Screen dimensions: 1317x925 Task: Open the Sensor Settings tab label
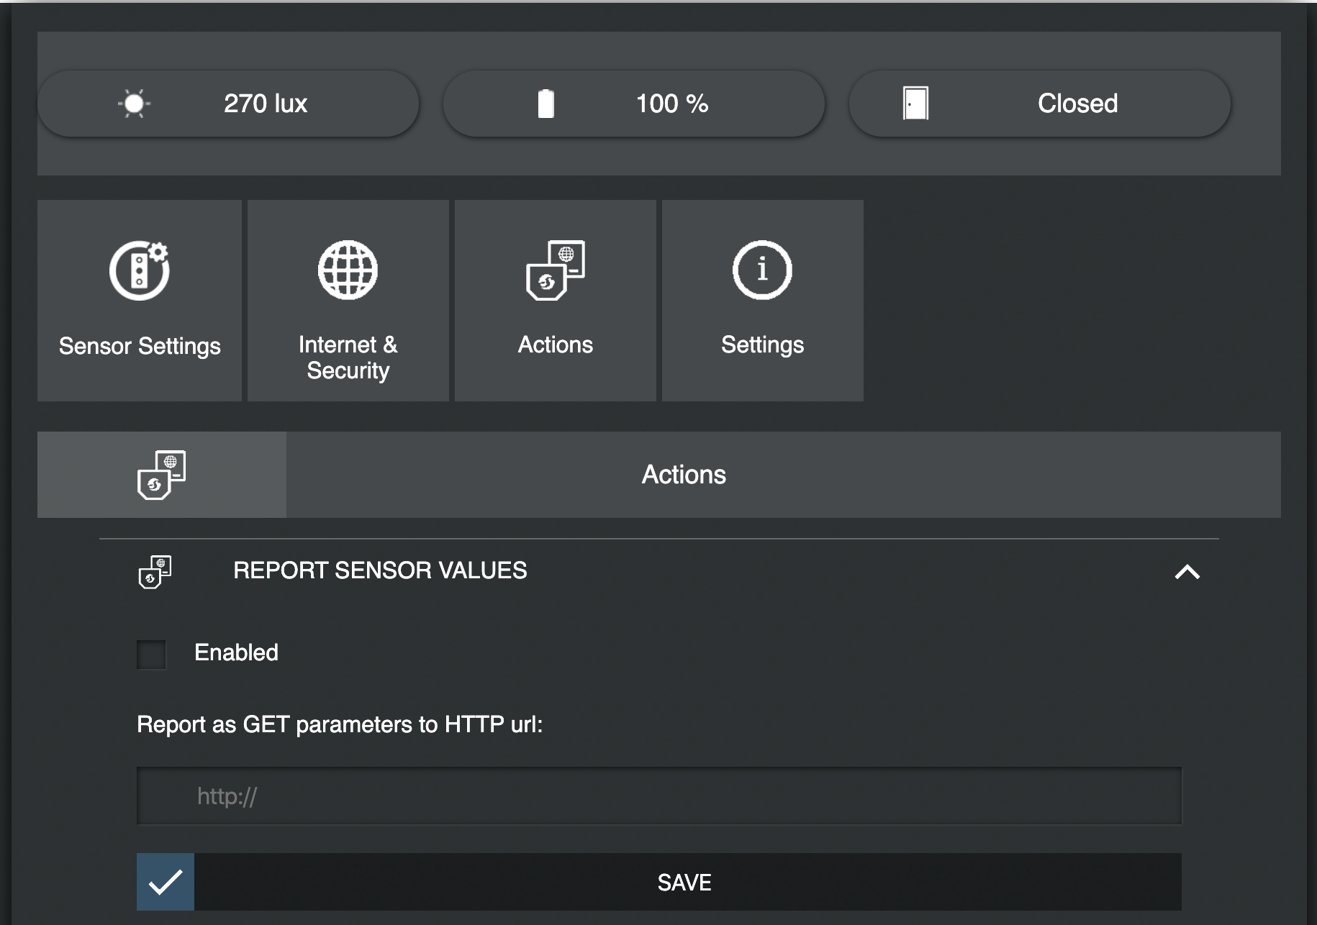click(140, 346)
